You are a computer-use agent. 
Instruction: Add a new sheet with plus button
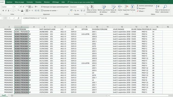[12, 95]
